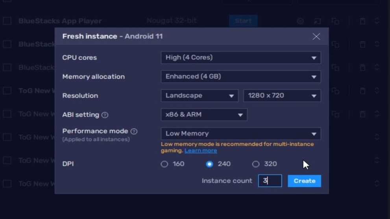
Task: Follow the Learn more link
Action: 201,151
